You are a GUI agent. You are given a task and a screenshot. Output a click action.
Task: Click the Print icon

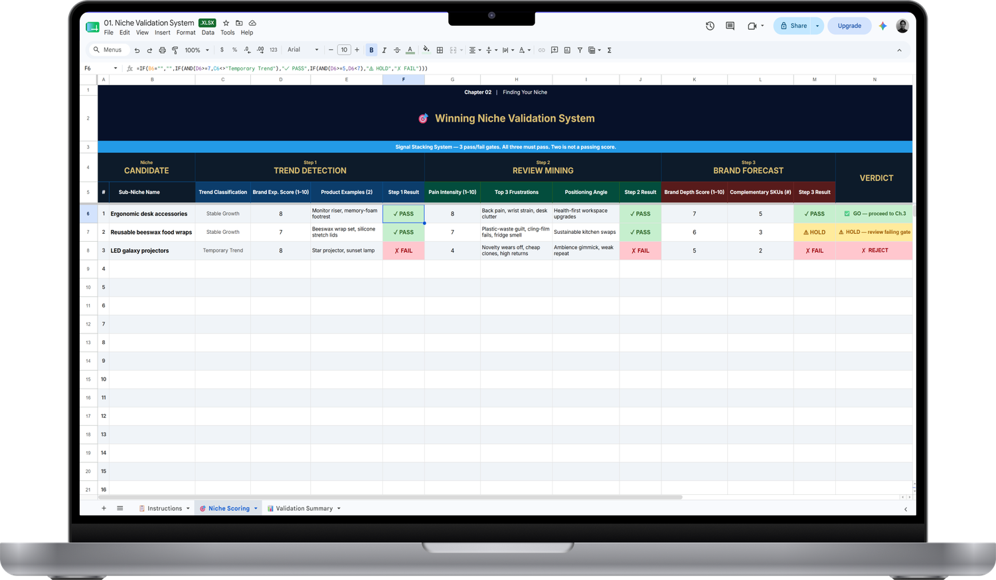[162, 50]
